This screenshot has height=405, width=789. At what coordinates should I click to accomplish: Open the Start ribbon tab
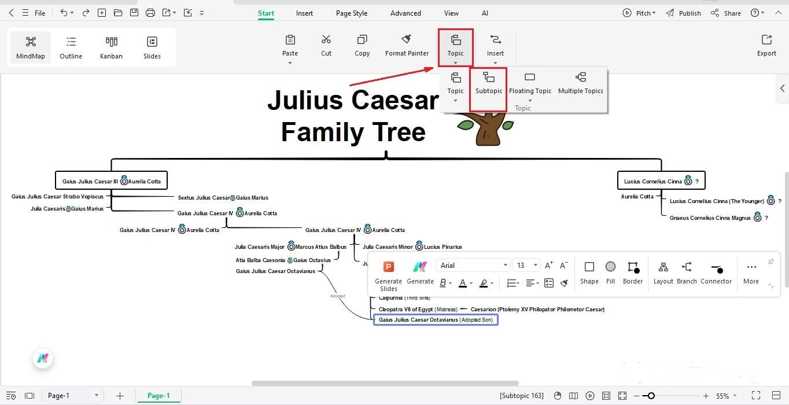(x=266, y=13)
